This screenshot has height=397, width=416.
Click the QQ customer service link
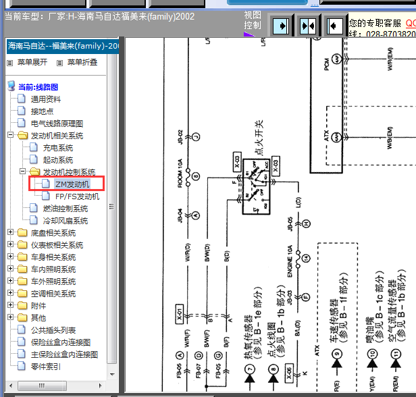pyautogui.click(x=411, y=24)
